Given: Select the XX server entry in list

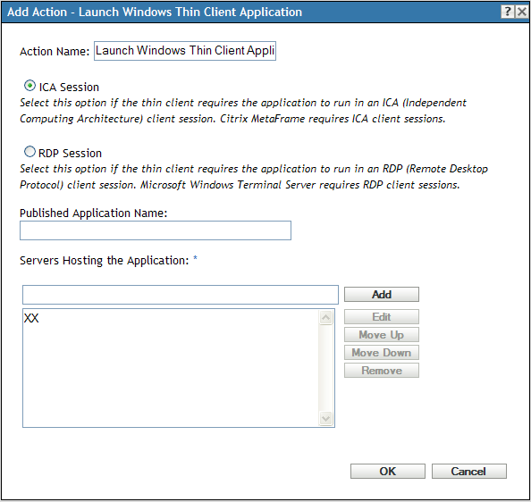Looking at the screenshot, I should [x=31, y=318].
